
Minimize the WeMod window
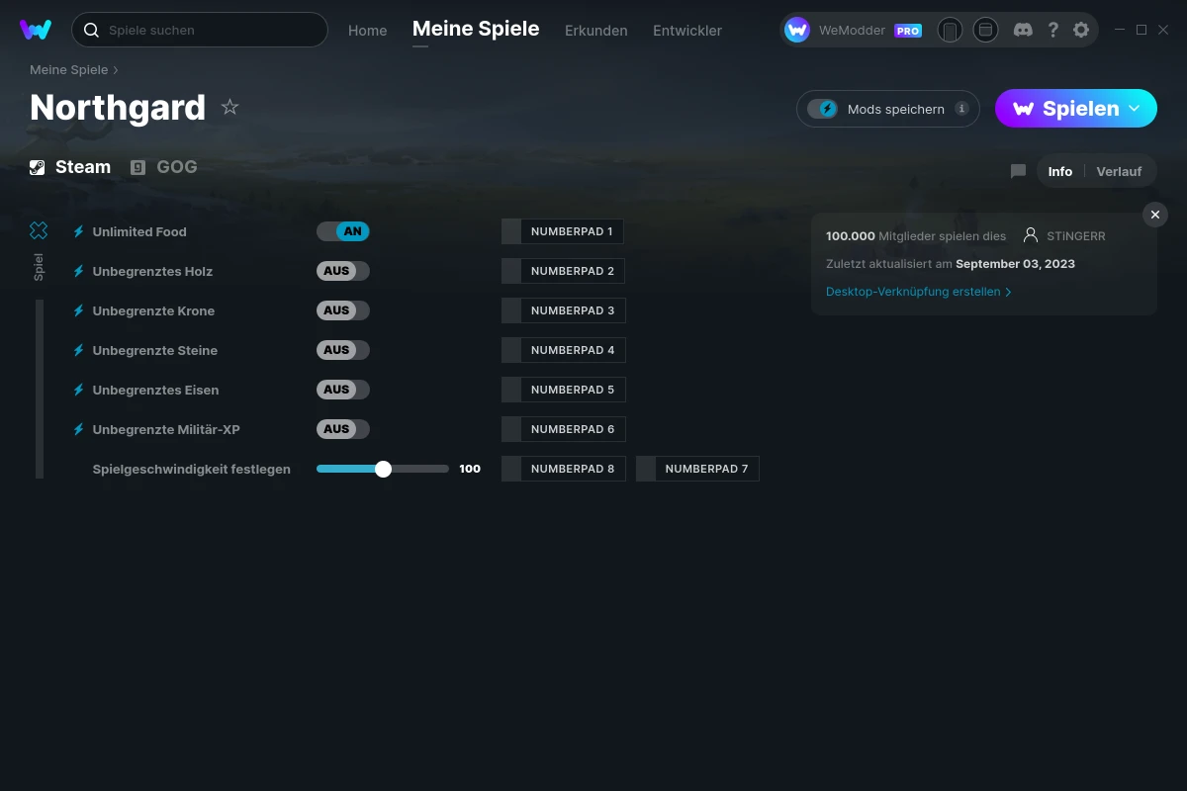tap(1120, 30)
